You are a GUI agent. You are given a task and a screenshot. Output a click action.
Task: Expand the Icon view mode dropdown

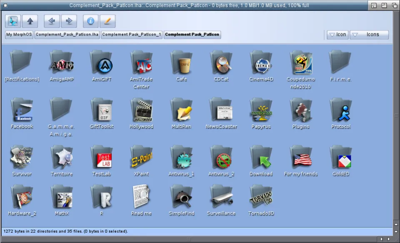[x=337, y=35]
